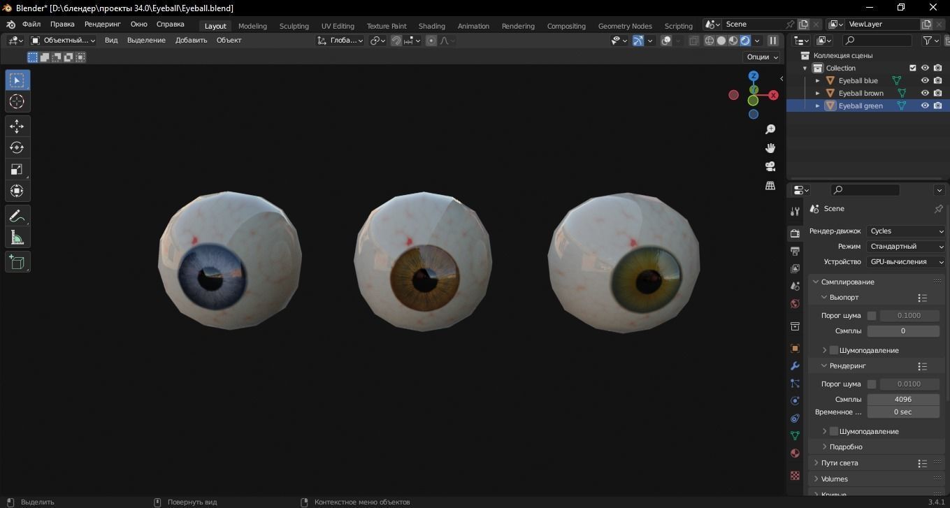
Task: Open Modifier properties with the wrench icon
Action: 795,366
